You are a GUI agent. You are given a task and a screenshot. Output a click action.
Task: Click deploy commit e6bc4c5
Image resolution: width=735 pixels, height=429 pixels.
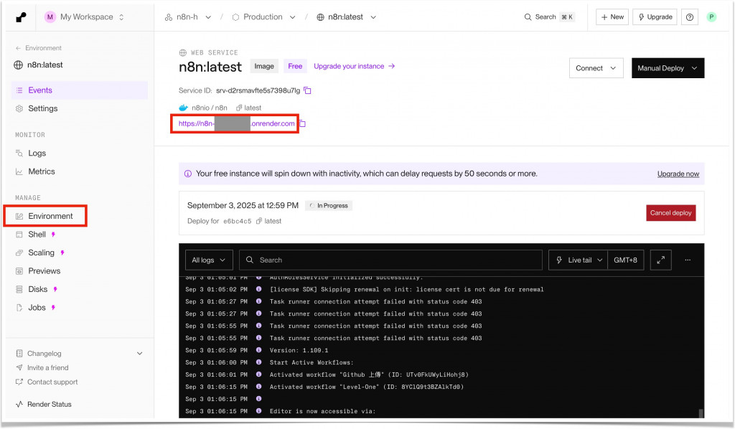(237, 221)
